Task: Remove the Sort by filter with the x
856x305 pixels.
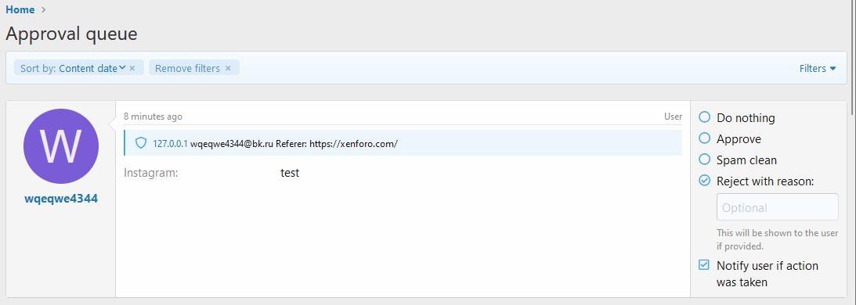Action: [x=132, y=68]
